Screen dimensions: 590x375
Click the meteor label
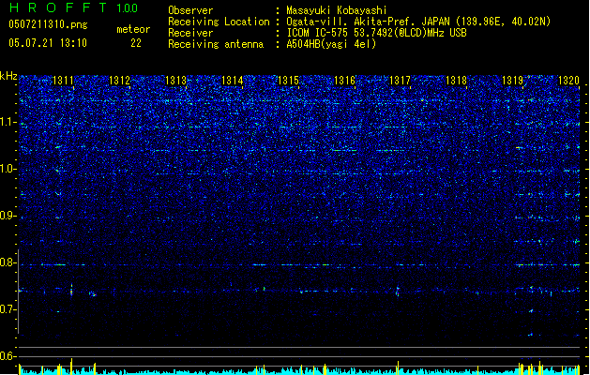point(133,29)
